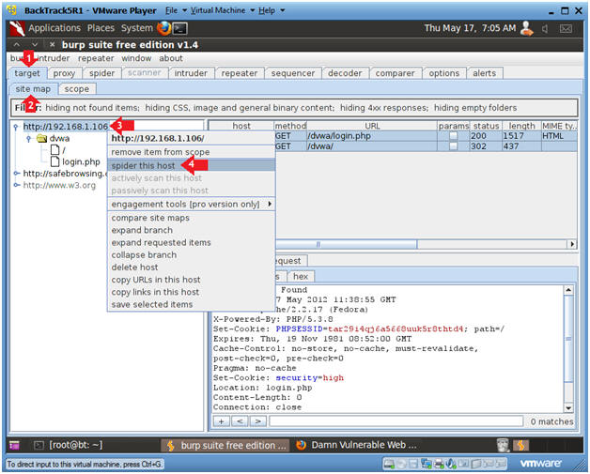
Task: Click the Burp icon in the taskbar
Action: click(170, 446)
